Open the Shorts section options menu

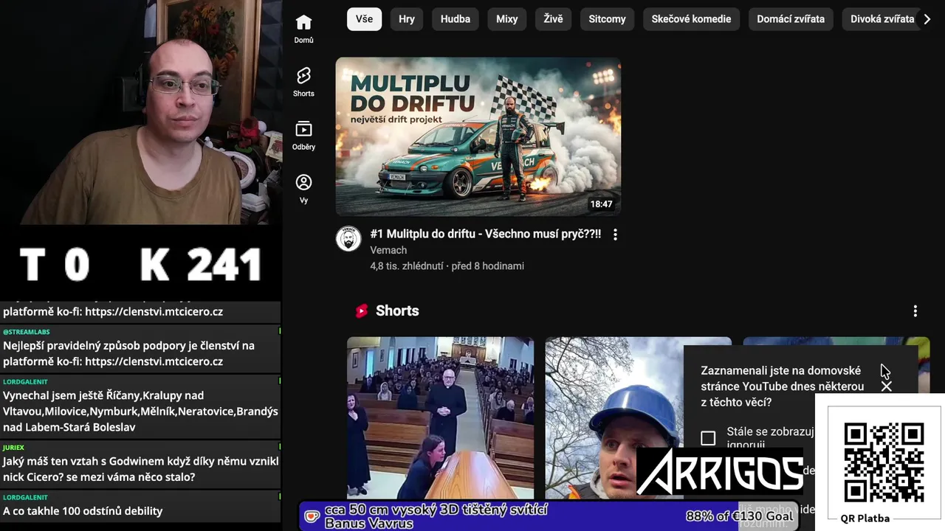915,311
